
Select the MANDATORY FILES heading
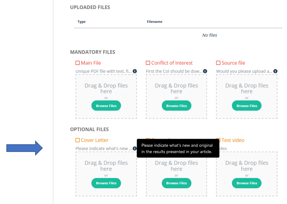click(x=93, y=52)
